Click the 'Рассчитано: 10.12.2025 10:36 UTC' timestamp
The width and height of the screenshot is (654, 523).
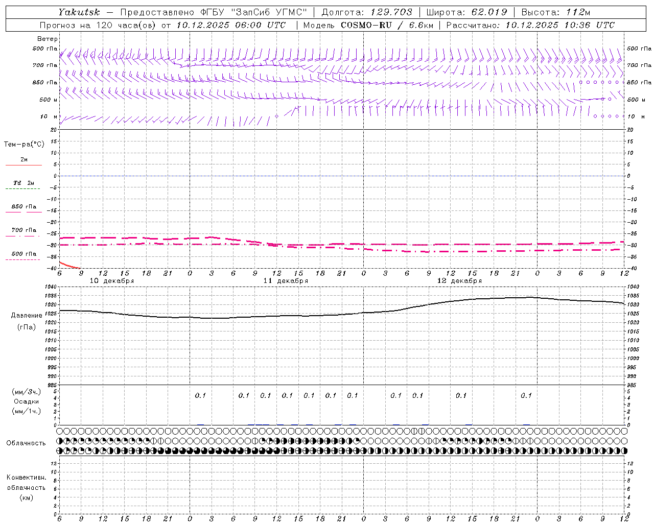point(530,25)
